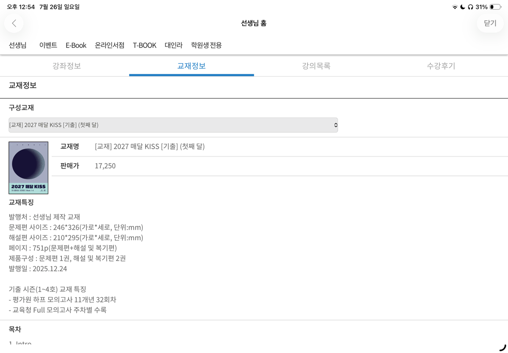Tap the 목차 heading

[15, 329]
